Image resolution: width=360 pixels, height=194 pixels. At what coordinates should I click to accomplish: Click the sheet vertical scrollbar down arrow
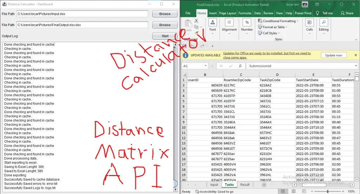click(x=357, y=180)
